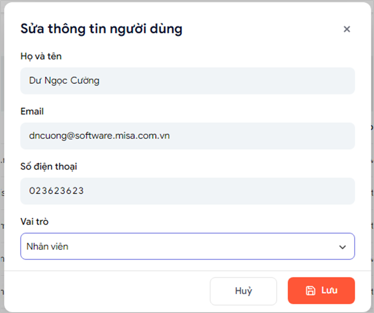Close the edit user dialog with X

(x=346, y=29)
